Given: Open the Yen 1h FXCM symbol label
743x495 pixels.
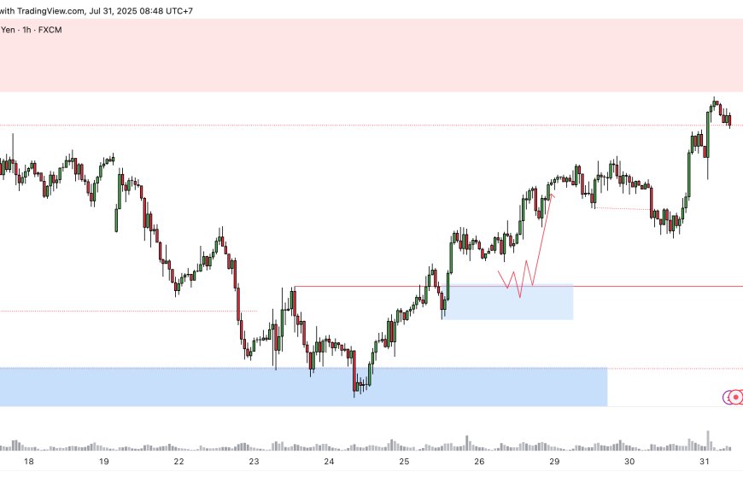Looking at the screenshot, I should 31,29.
